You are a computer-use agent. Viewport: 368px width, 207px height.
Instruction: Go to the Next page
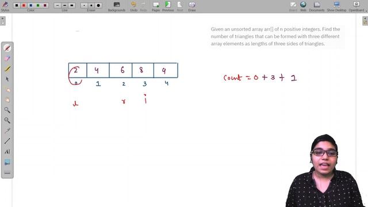pos(180,6)
